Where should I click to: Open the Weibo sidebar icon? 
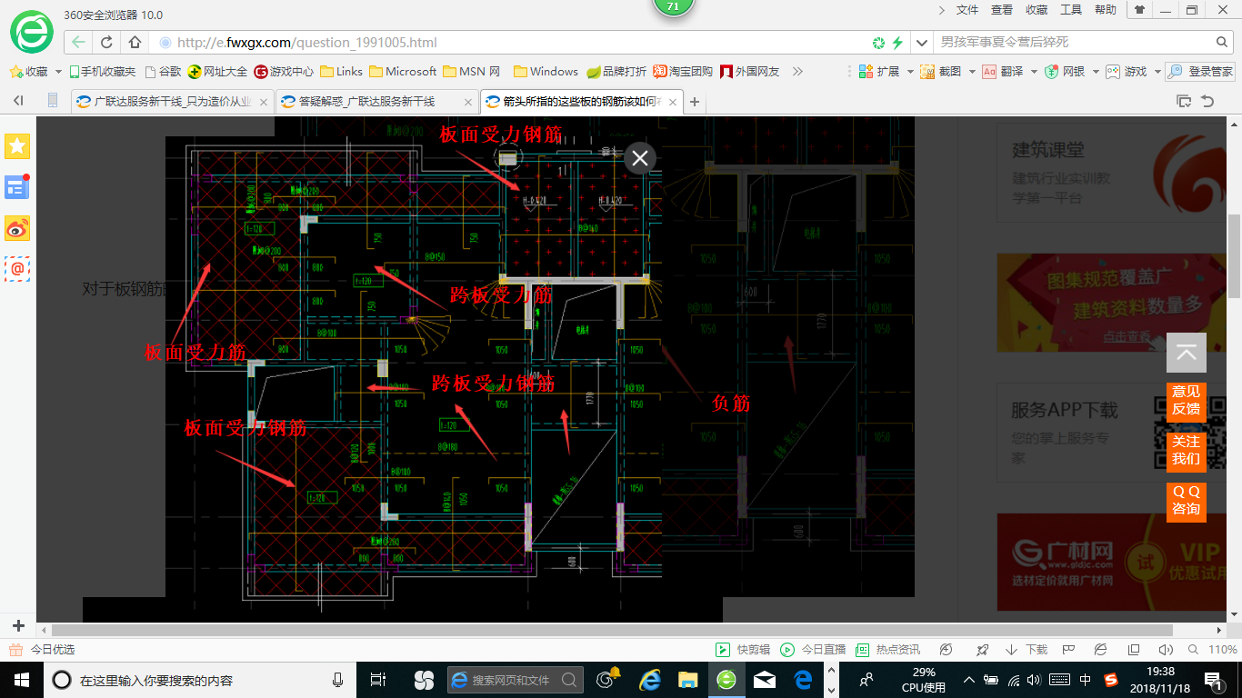click(17, 228)
